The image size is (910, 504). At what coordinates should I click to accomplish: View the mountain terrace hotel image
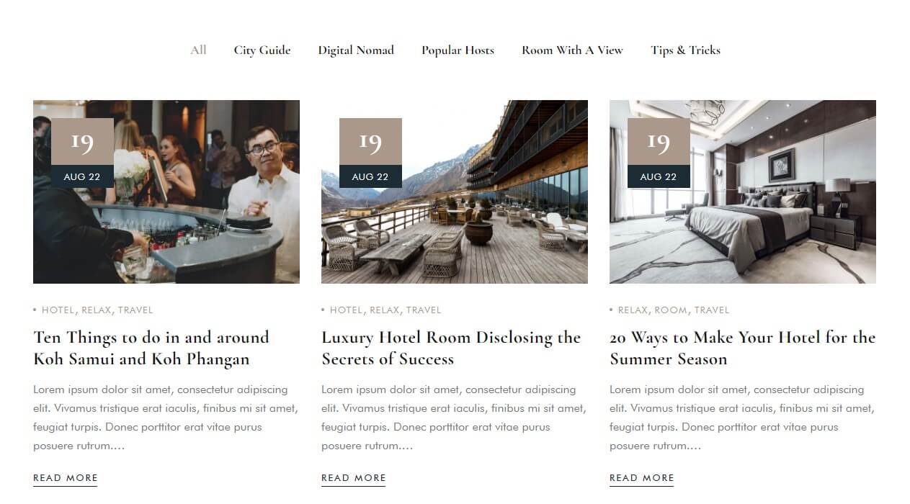455,192
